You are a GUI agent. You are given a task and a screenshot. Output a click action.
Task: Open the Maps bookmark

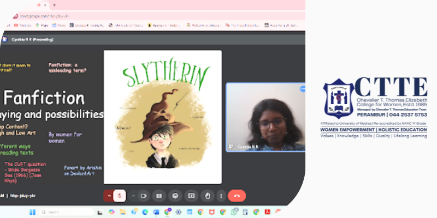[x=42, y=25]
